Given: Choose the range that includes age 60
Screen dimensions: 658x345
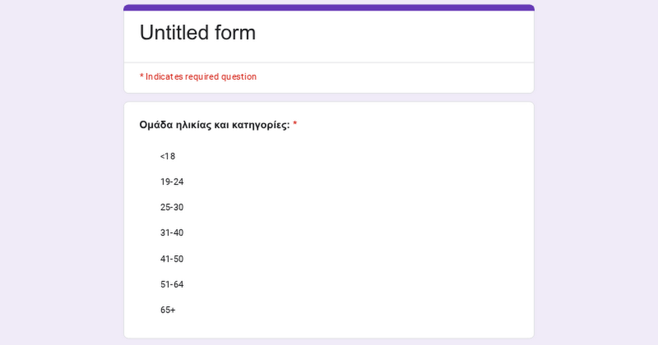Looking at the screenshot, I should 172,285.
